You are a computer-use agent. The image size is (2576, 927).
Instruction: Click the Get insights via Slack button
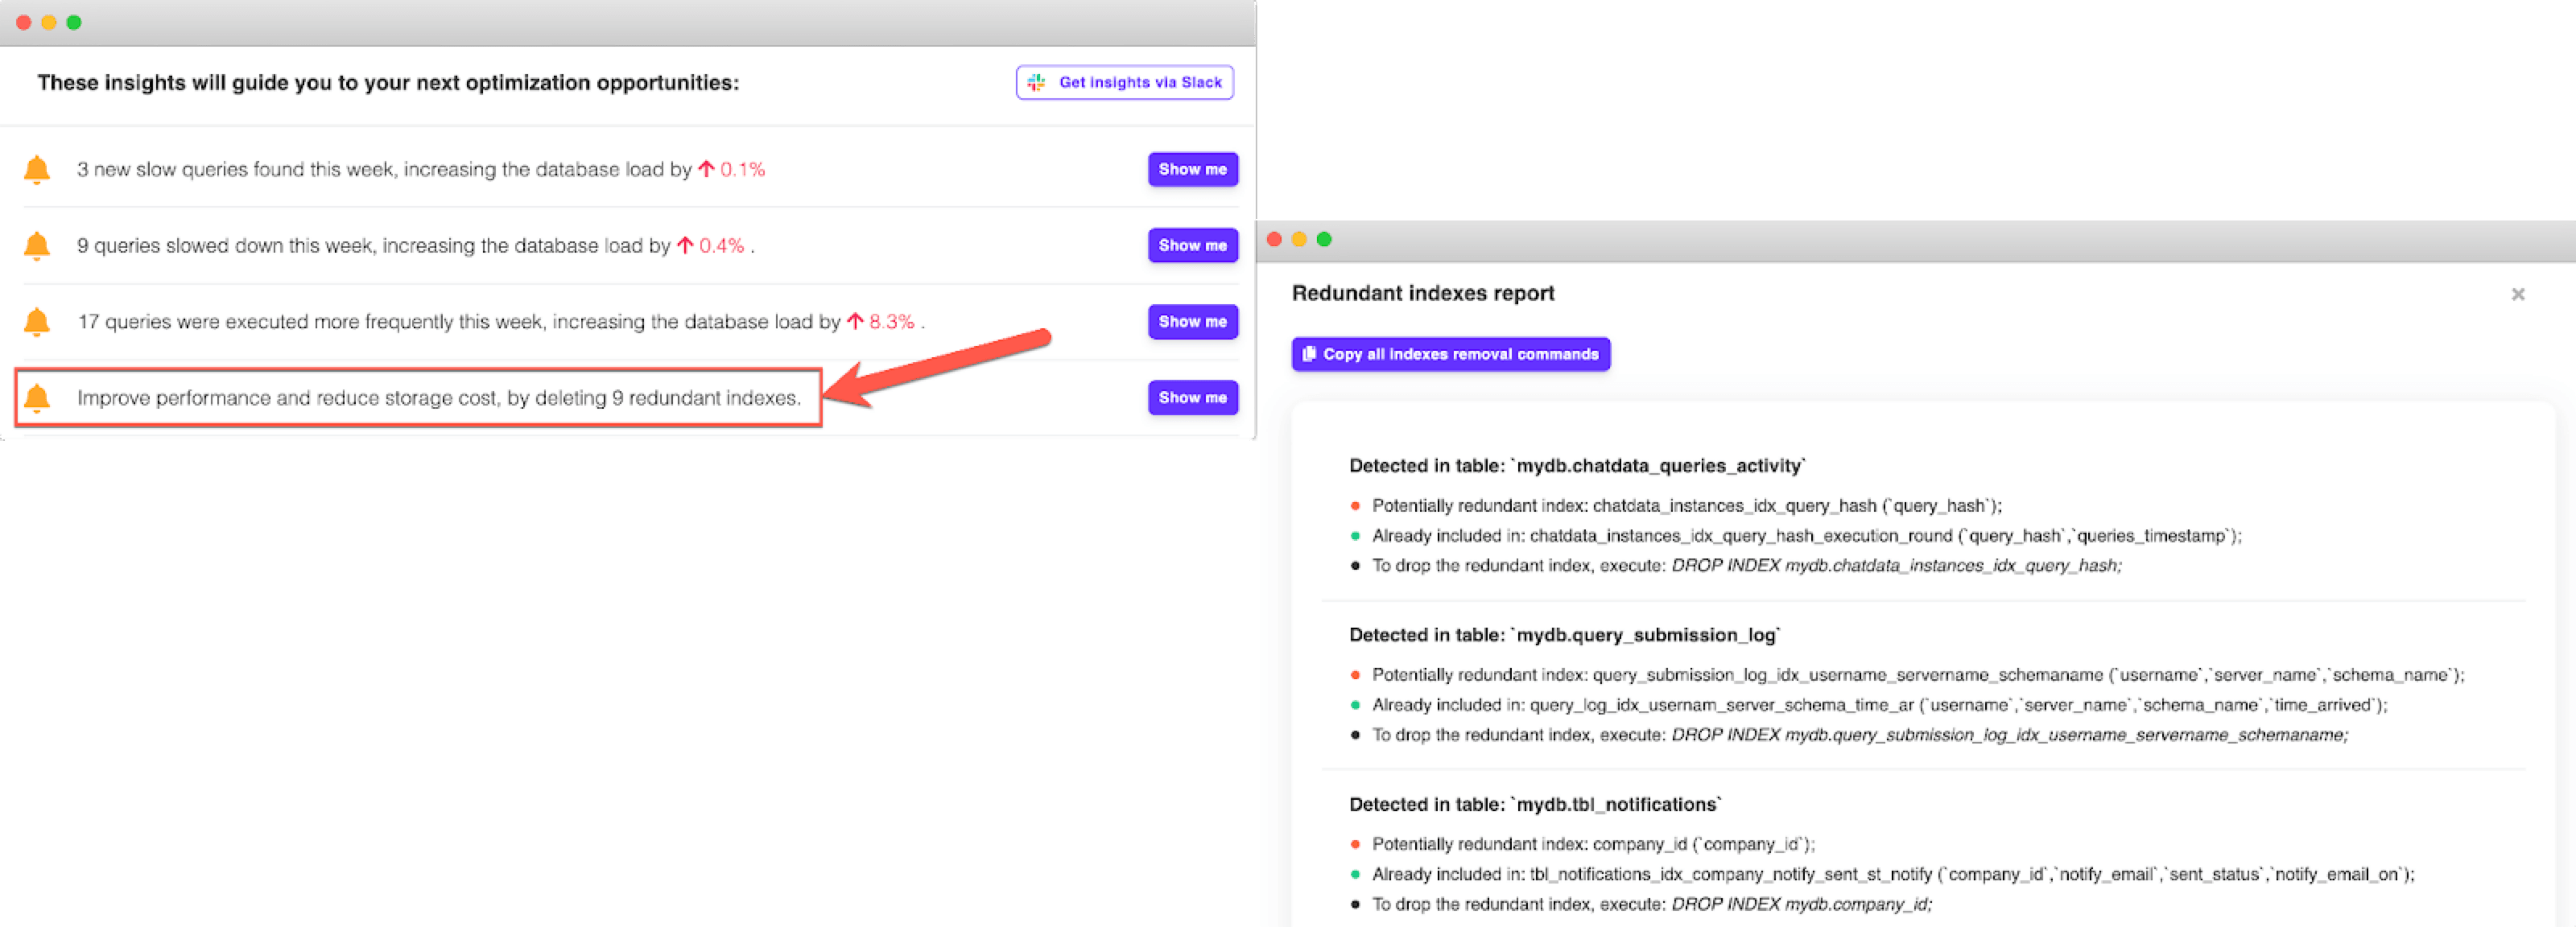(1124, 82)
